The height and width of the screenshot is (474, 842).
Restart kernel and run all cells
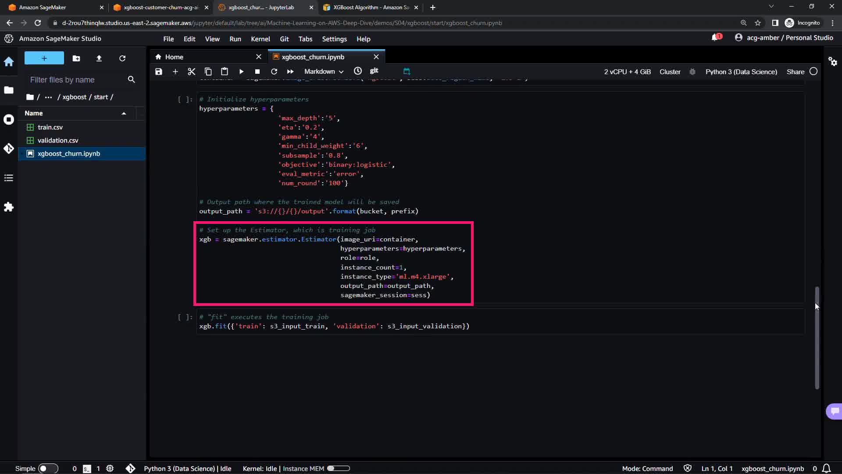click(290, 72)
